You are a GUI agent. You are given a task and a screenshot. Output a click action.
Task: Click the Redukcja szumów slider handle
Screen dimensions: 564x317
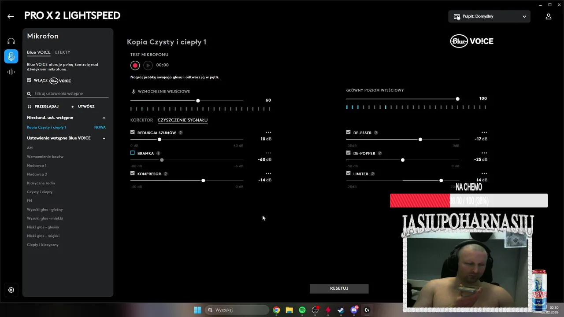[160, 140]
